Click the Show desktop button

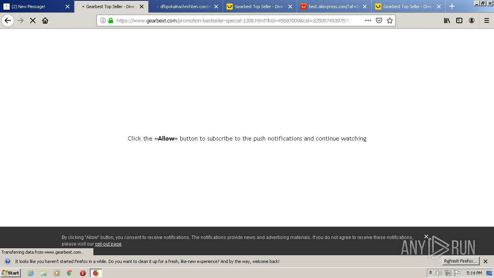(x=490, y=273)
